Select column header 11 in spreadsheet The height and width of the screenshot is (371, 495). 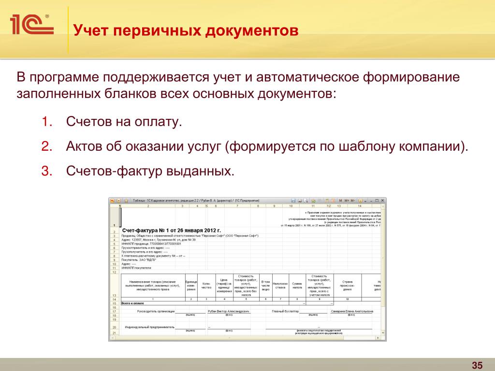[x=314, y=206]
